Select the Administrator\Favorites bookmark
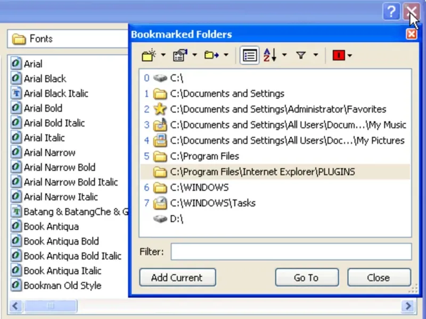426x319 pixels. [x=275, y=110]
